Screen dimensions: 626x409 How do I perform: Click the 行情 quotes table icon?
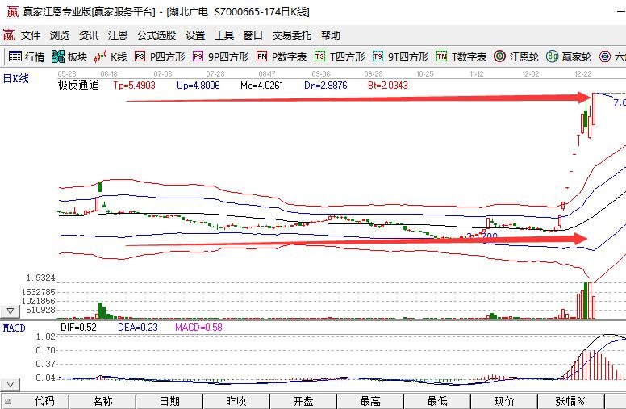coord(15,56)
